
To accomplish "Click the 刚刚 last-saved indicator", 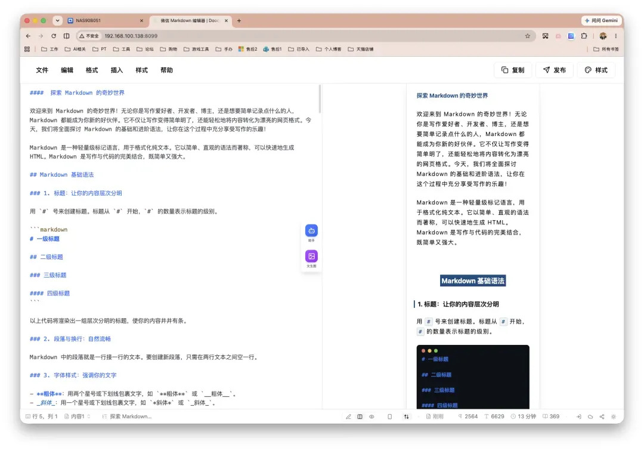I will point(435,417).
